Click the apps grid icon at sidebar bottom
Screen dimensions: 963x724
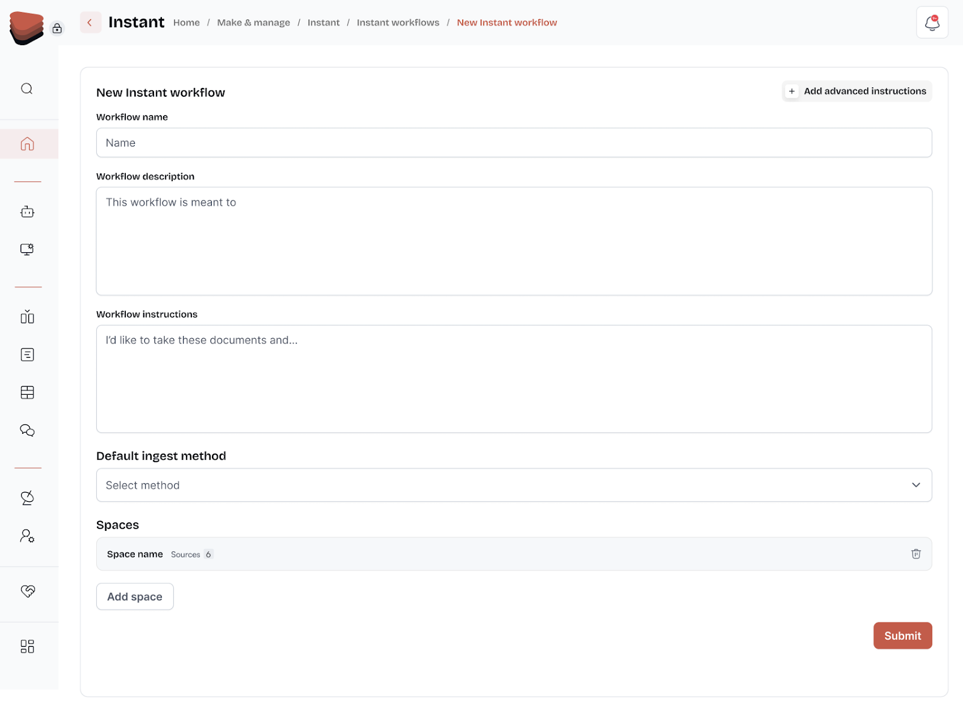tap(26, 646)
